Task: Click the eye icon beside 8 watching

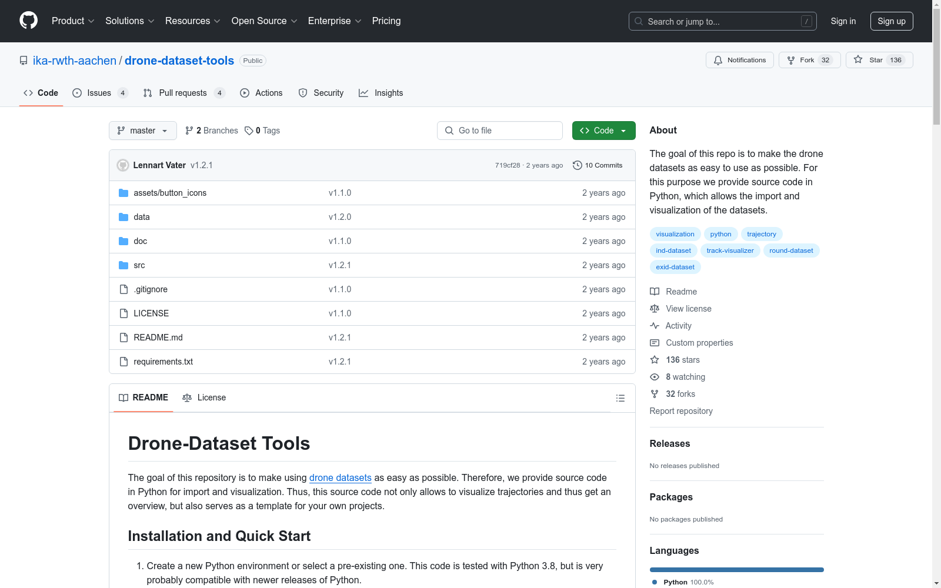Action: [655, 377]
